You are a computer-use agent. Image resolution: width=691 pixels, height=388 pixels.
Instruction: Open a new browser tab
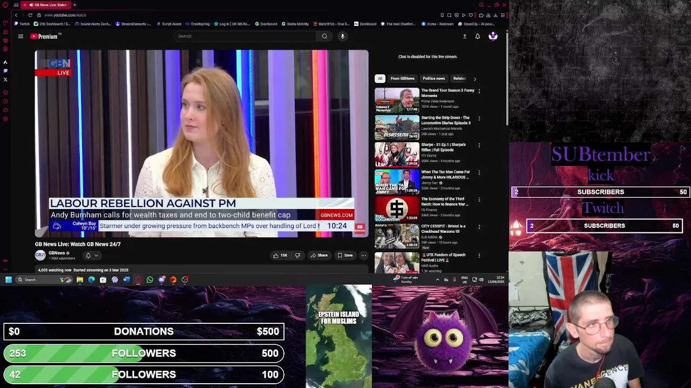tap(74, 5)
